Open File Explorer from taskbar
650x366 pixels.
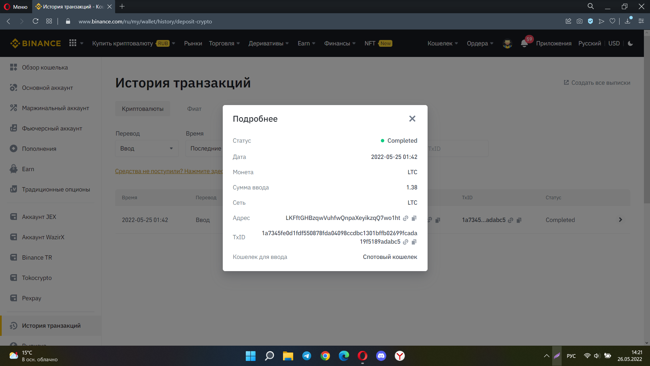(288, 356)
